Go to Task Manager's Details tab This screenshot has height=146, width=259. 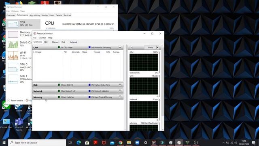click(59, 15)
